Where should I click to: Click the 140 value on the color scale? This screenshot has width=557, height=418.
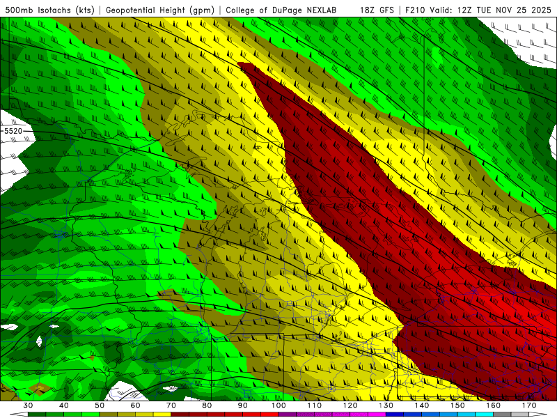[422, 405]
